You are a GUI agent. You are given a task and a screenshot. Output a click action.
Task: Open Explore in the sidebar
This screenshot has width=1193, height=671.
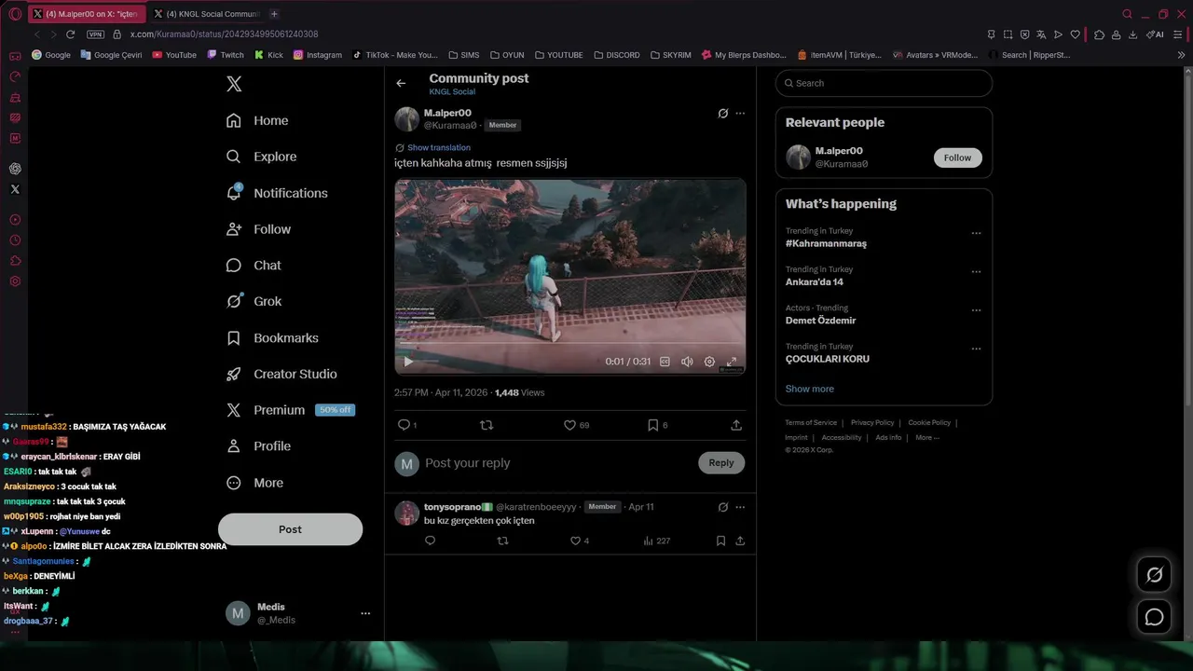tap(261, 157)
